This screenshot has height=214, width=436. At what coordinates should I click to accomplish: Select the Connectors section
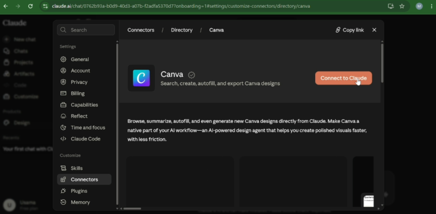pyautogui.click(x=84, y=180)
